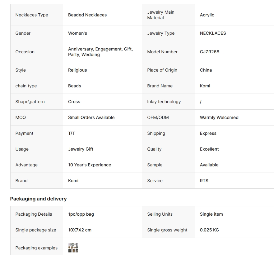Viewport: 278px width, 255px height.
Task: Click the RTS service value
Action: click(204, 181)
